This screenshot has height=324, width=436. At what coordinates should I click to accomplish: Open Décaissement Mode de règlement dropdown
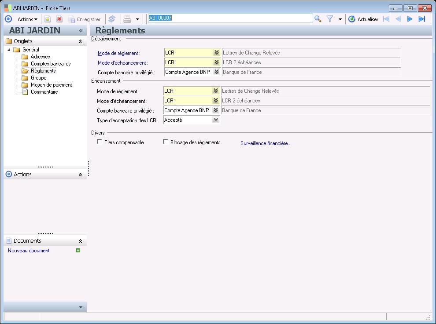pyautogui.click(x=216, y=53)
